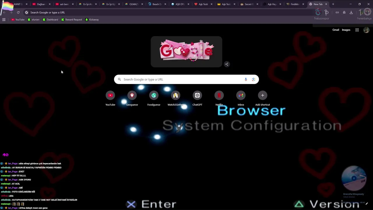Open a new tab with plus button

[333, 4]
